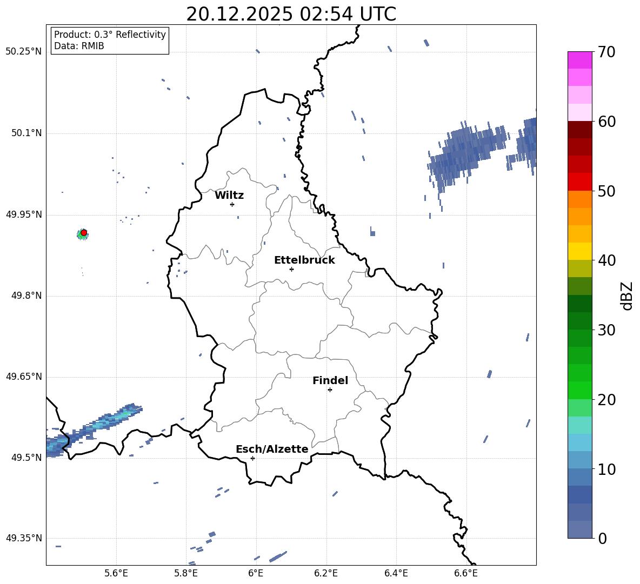This screenshot has height=584, width=640.
Task: Click the 6.2°E longitude label
Action: click(326, 574)
